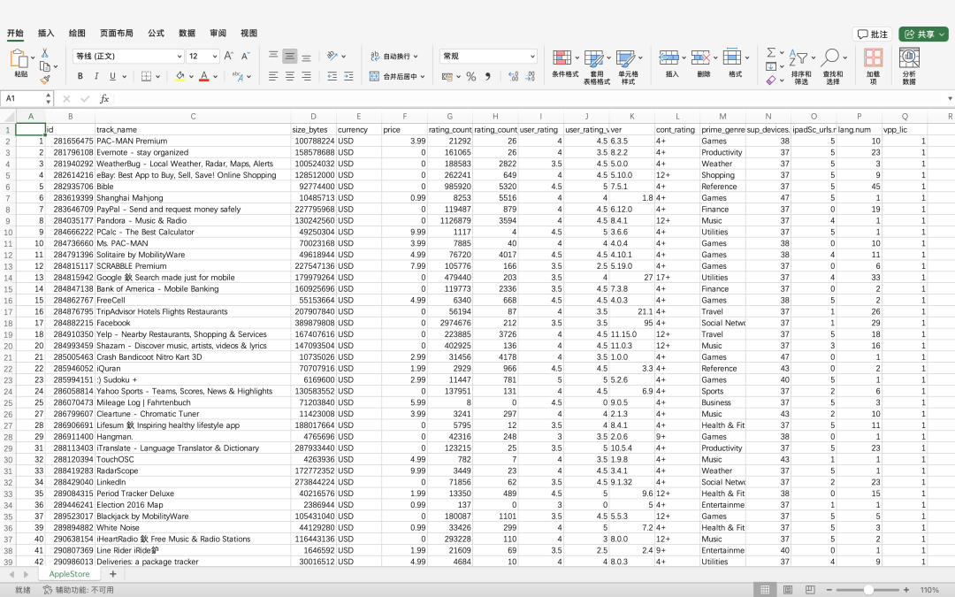Add a new sheet with the plus button
Screen dimensions: 955x597
[x=112, y=574]
